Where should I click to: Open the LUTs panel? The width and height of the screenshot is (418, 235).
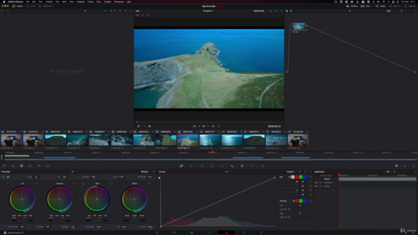pyautogui.click(x=31, y=6)
